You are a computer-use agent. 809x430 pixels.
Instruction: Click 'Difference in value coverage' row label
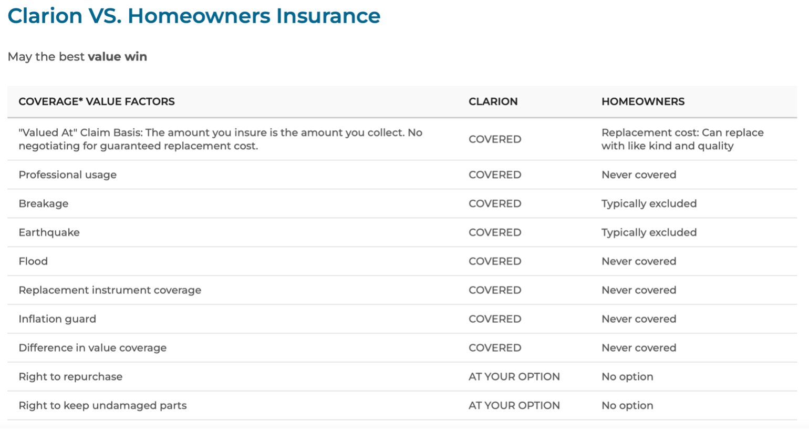(92, 348)
